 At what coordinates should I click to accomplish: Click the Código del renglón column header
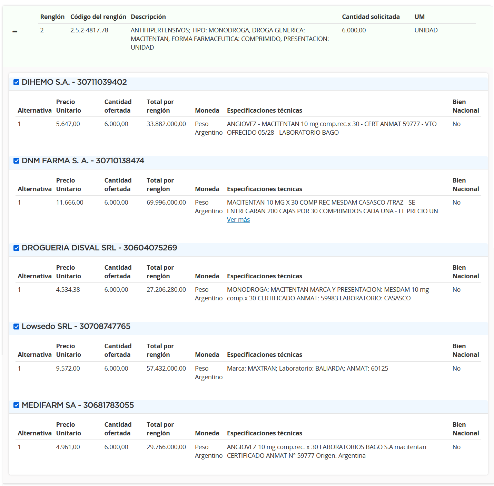98,17
